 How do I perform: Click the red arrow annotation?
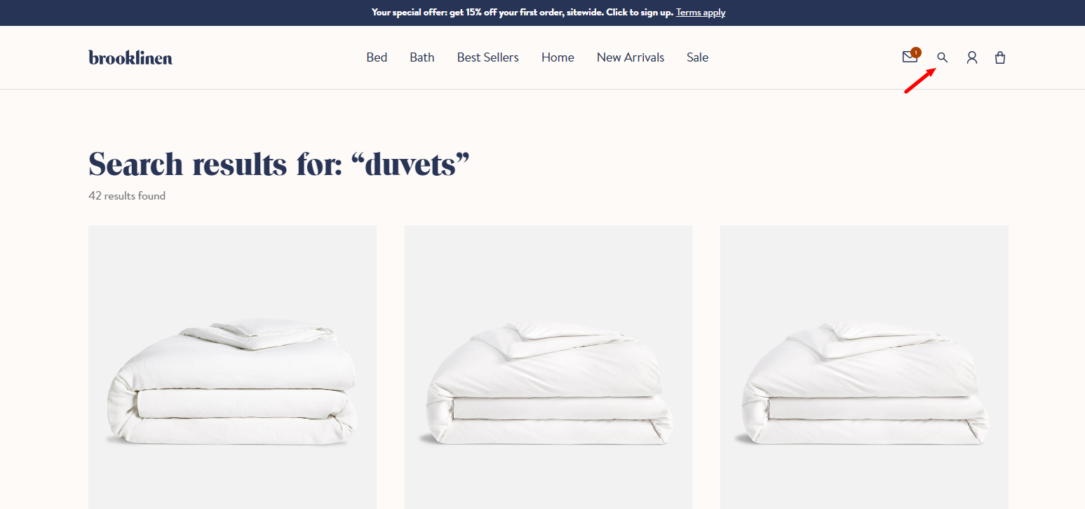click(919, 81)
